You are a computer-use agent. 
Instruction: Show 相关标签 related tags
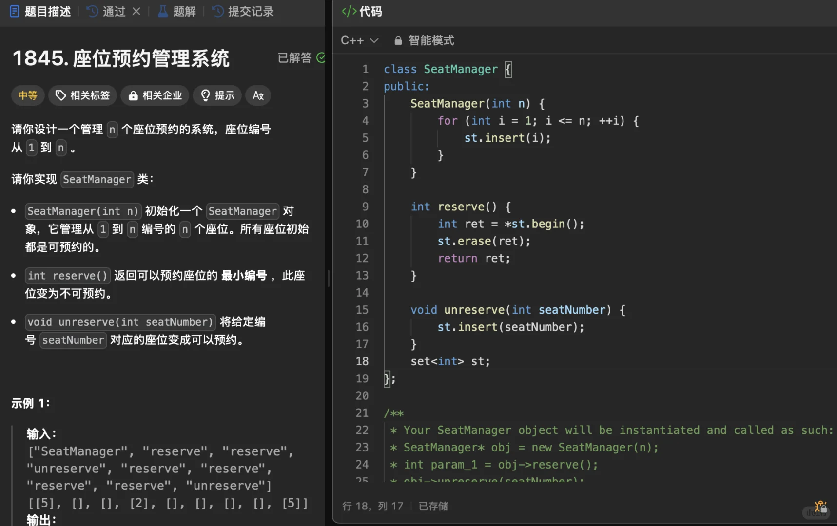tap(82, 95)
